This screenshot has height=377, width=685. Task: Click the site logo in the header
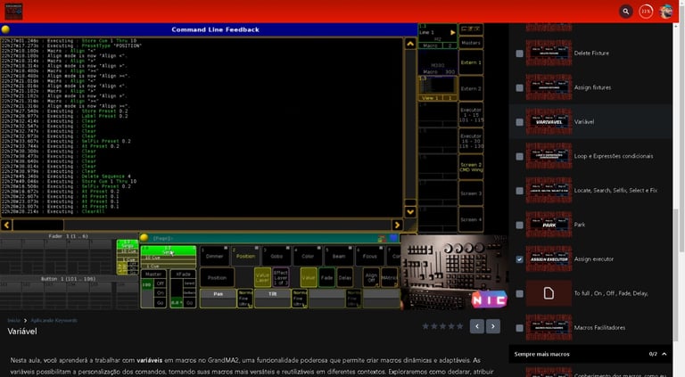pos(13,12)
